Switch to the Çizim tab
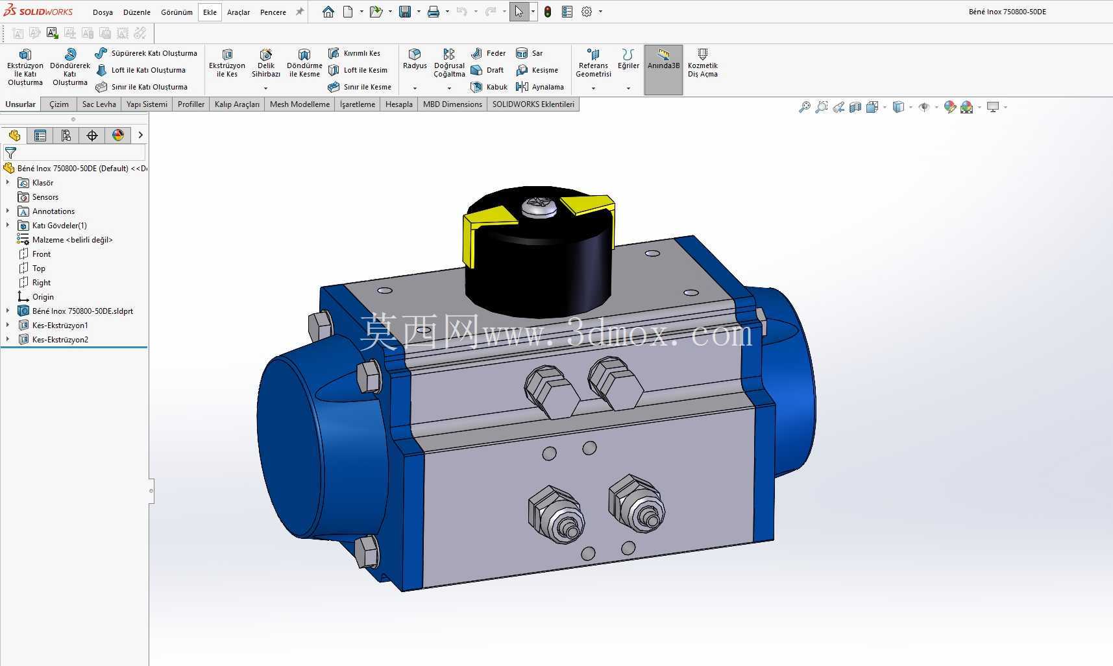 (59, 104)
